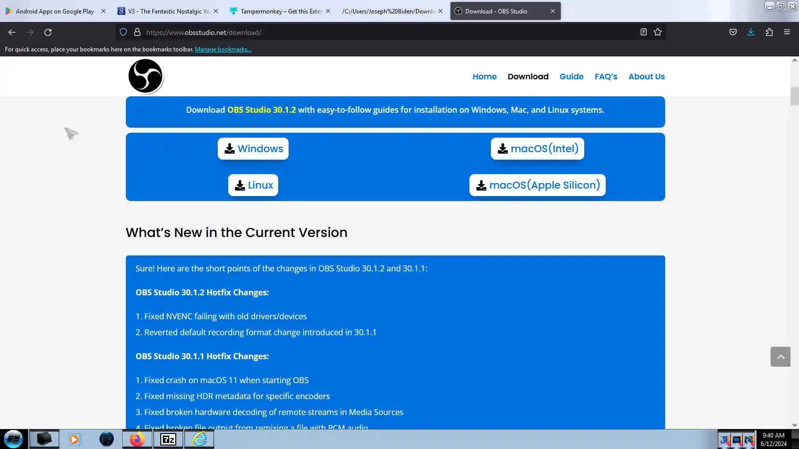Click the address bar URL field

click(x=390, y=32)
